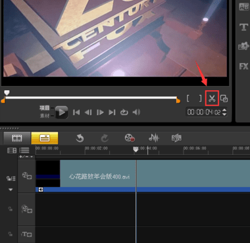Increase timecode with up stepper arrow

224,110
